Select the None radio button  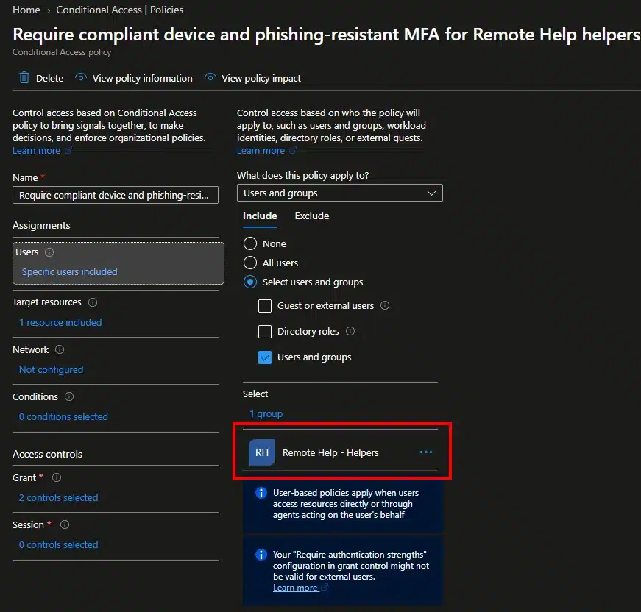click(250, 244)
